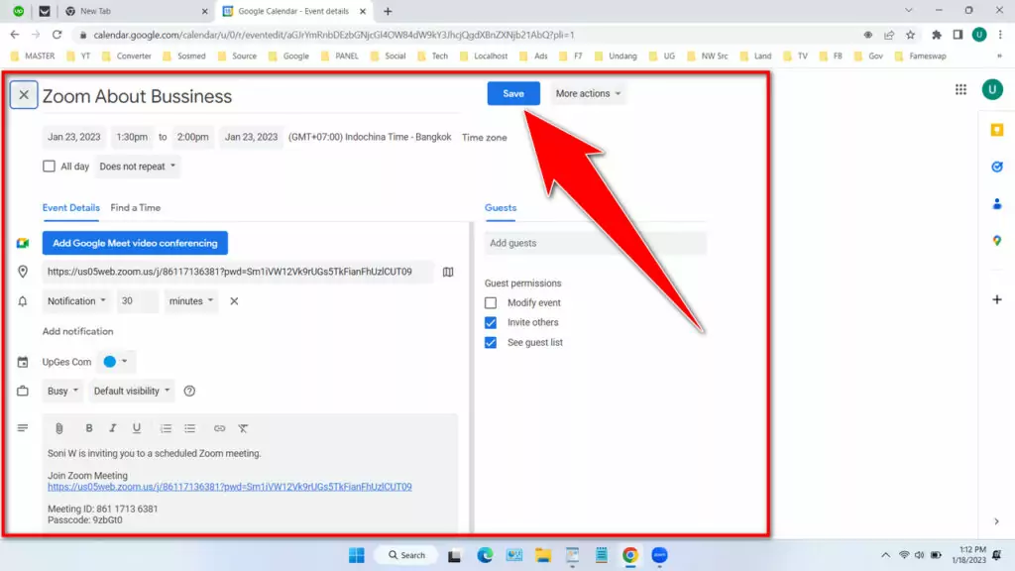Change the 1:30pm start time
Screen dimensions: 1015x571
coord(132,137)
